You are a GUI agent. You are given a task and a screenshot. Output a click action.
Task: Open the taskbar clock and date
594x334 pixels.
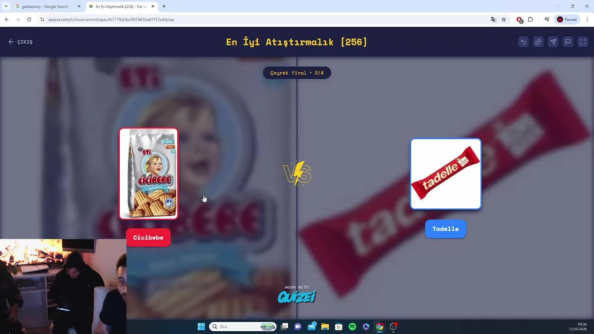pos(582,327)
